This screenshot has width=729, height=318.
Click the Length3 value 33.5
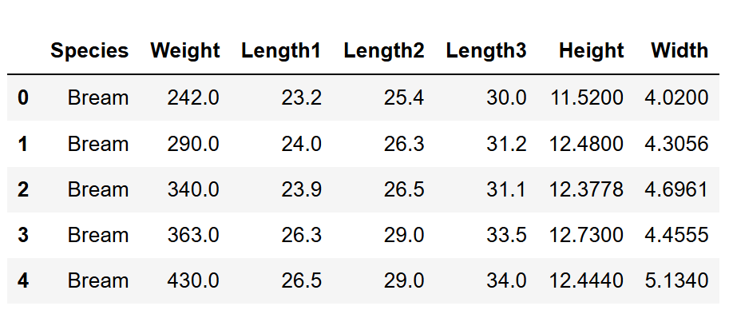point(507,235)
